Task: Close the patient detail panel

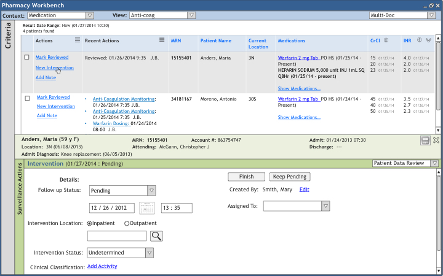Action: click(436, 140)
